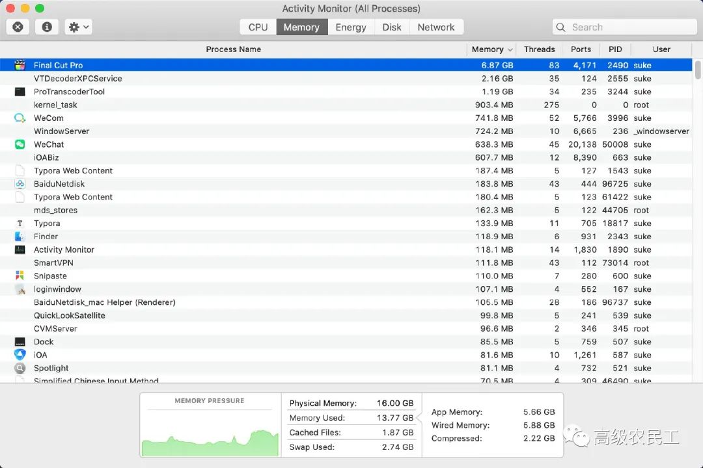
Task: Click the Dock process icon
Action: point(20,342)
